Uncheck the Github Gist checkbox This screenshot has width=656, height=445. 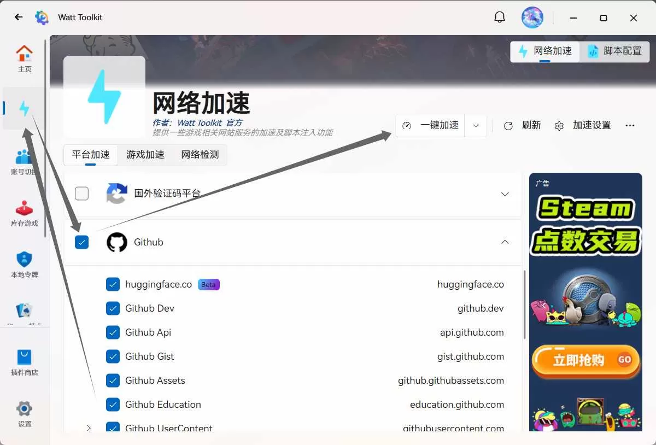click(x=113, y=356)
